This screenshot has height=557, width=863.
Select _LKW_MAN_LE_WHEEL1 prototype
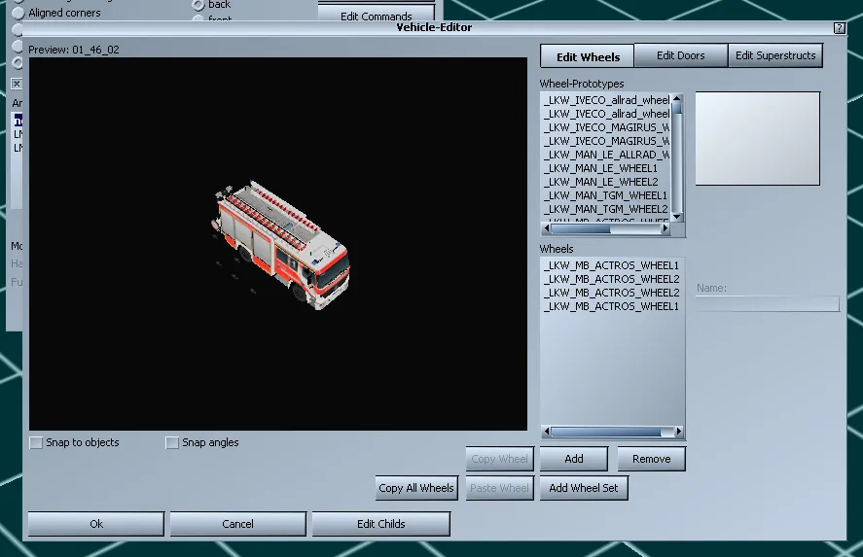600,168
